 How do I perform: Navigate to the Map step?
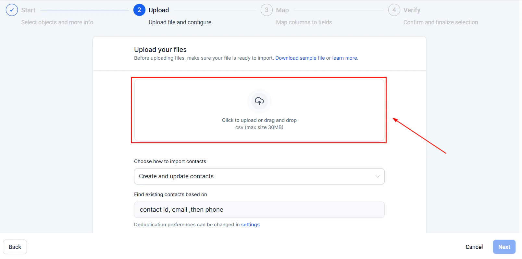282,10
